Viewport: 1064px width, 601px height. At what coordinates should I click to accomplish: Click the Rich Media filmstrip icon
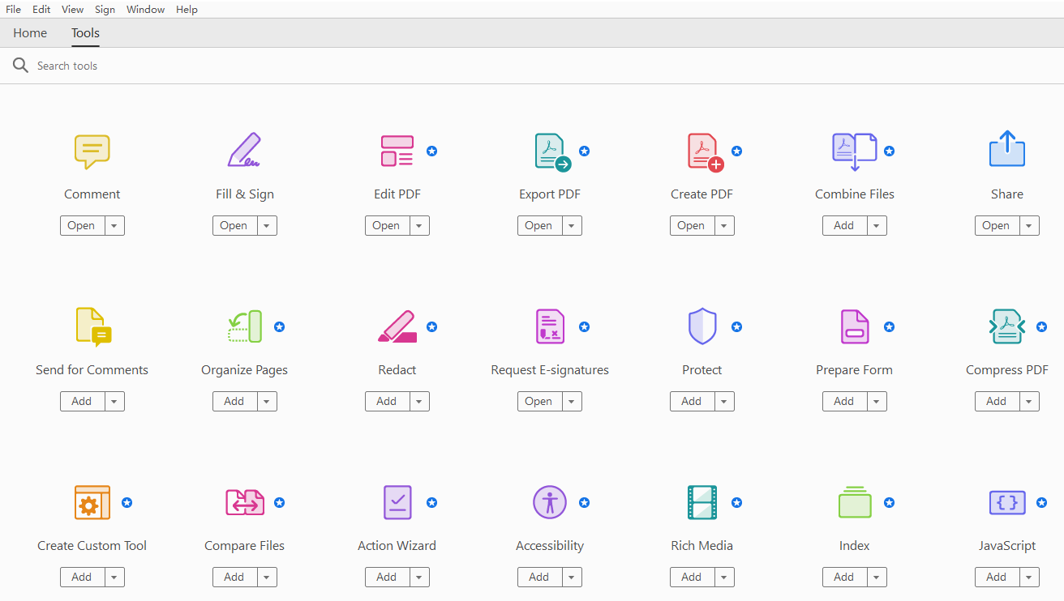click(x=702, y=502)
